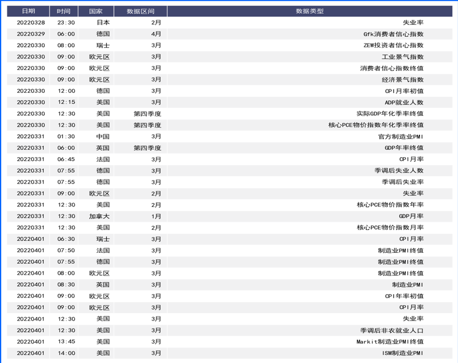
Task: Click 第四季度 in the 英国 row
Action: (x=148, y=147)
